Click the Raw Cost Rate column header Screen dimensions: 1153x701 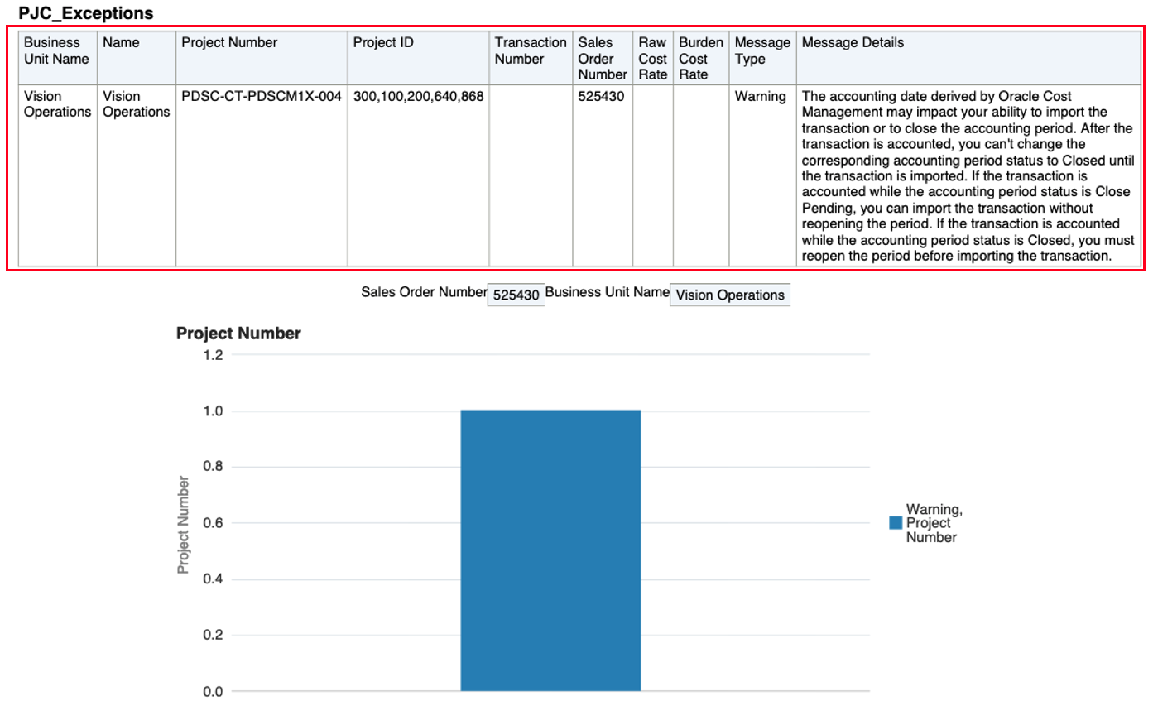click(653, 57)
